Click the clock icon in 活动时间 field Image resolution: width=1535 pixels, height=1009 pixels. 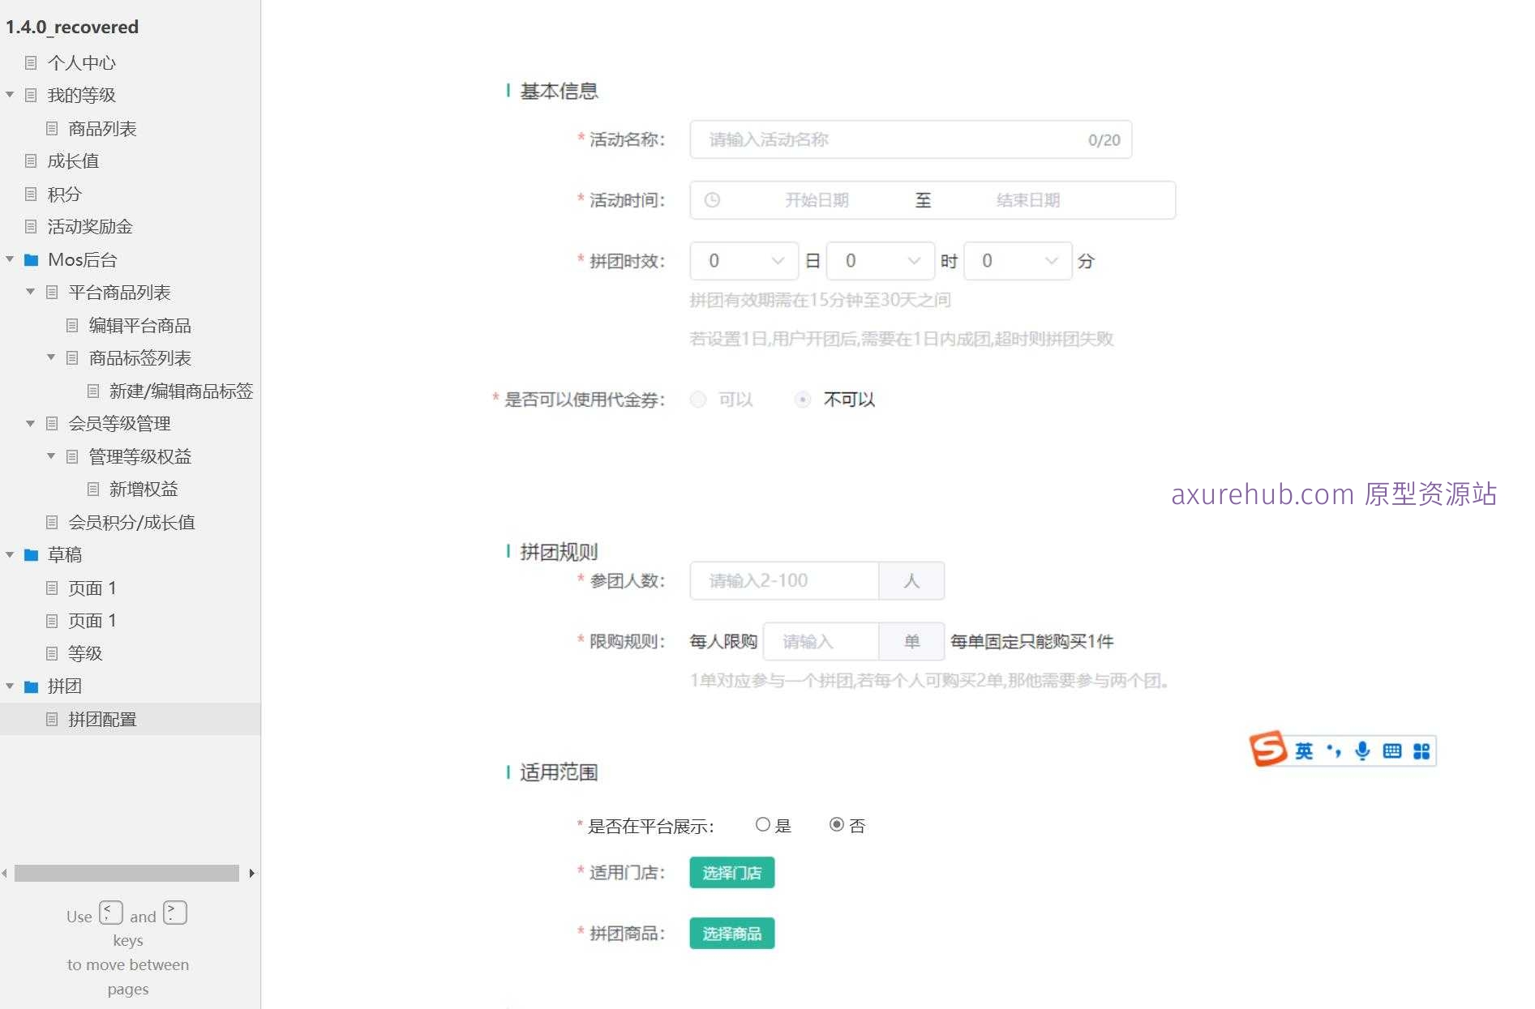click(713, 200)
